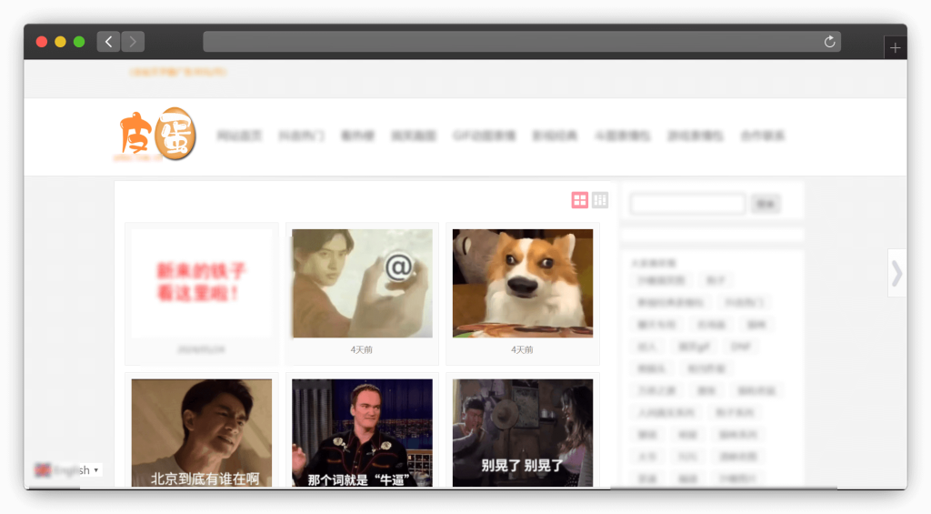Screen dimensions: 931x514
Task: Click the browser forward arrow
Action: 133,42
